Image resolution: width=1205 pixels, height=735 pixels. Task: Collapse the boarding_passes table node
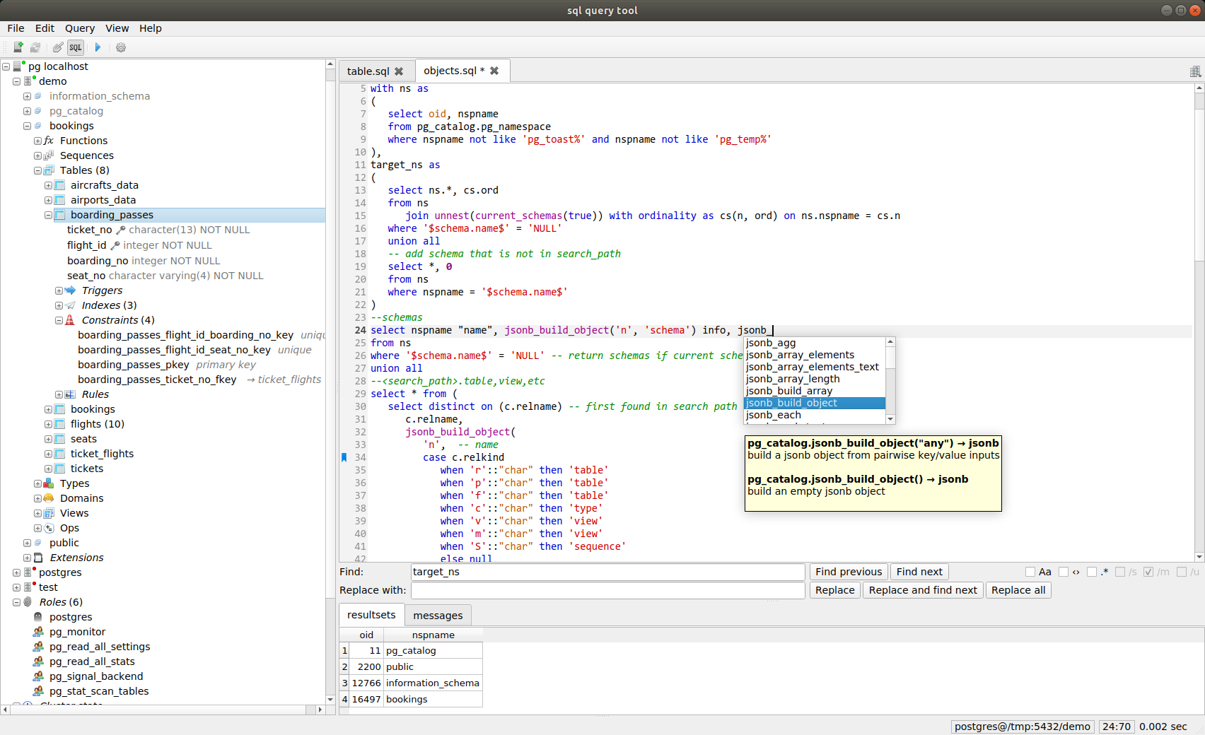point(48,215)
